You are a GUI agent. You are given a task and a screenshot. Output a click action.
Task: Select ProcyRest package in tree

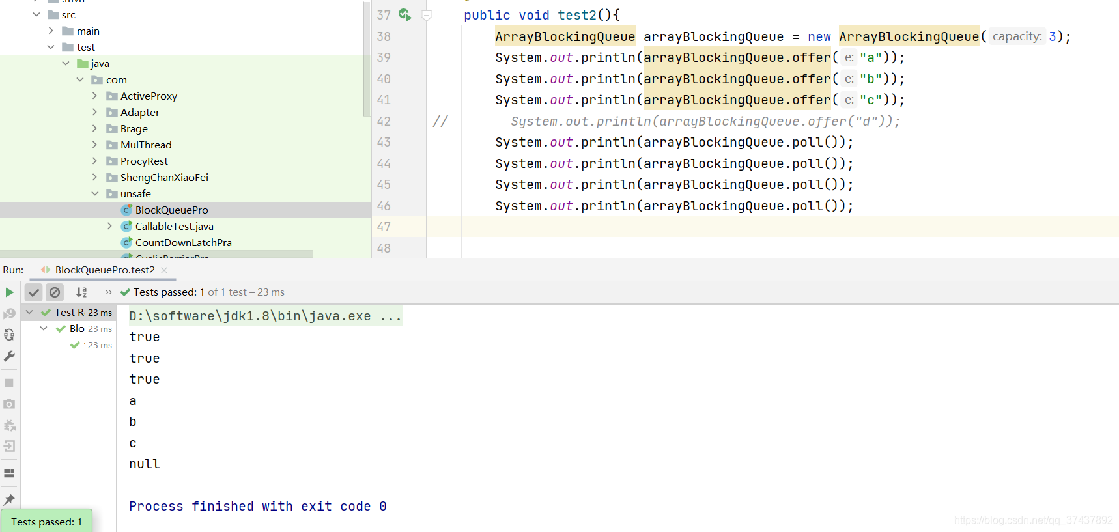tap(144, 161)
